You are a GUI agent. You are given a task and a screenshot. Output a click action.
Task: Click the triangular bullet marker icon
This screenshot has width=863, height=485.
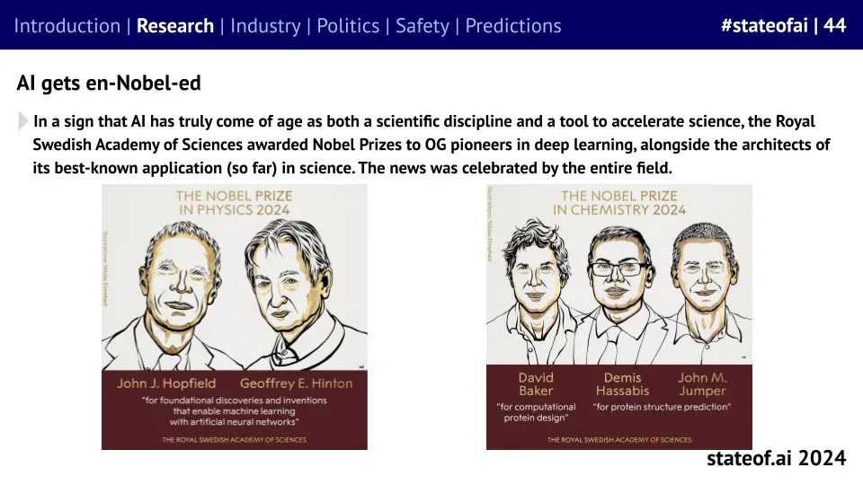point(22,120)
